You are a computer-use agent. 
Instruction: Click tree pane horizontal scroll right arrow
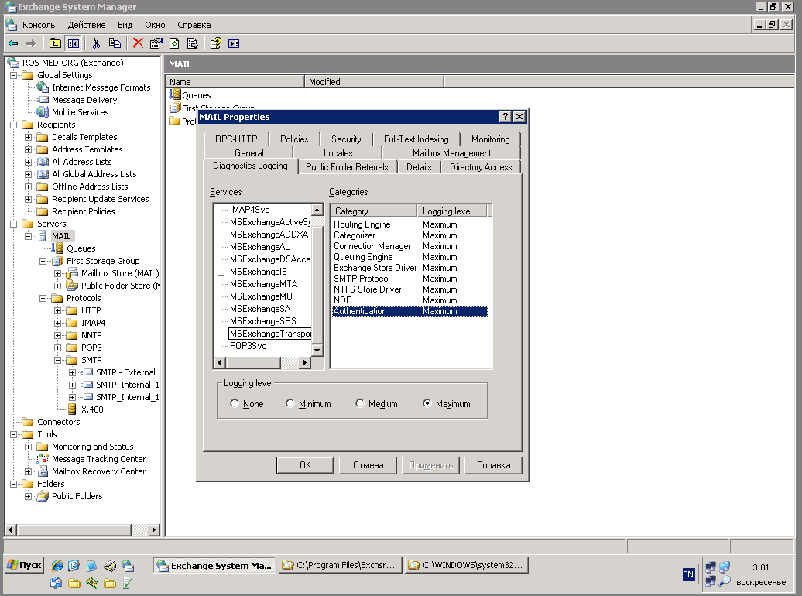153,529
